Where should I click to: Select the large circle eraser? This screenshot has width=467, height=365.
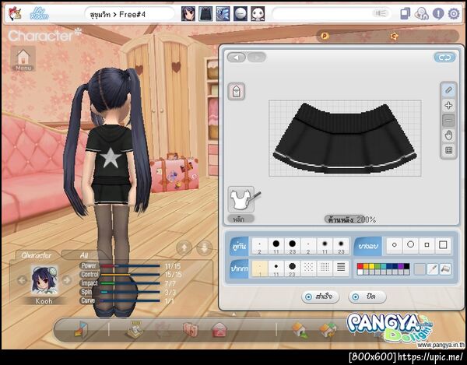point(410,245)
